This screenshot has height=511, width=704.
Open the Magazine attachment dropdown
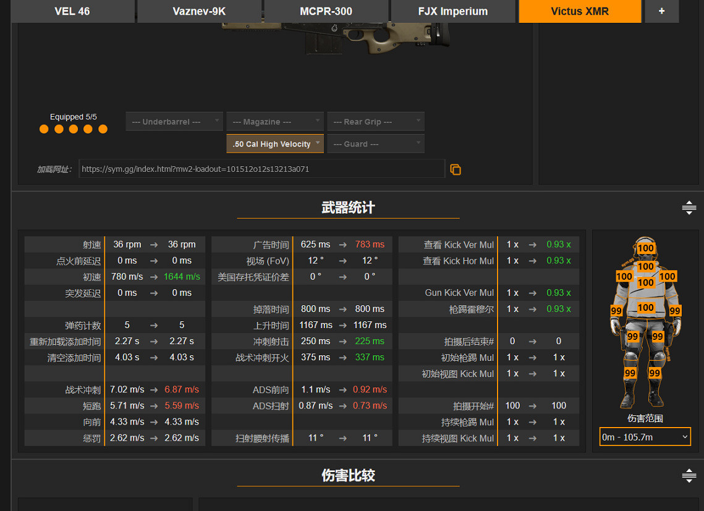[274, 122]
